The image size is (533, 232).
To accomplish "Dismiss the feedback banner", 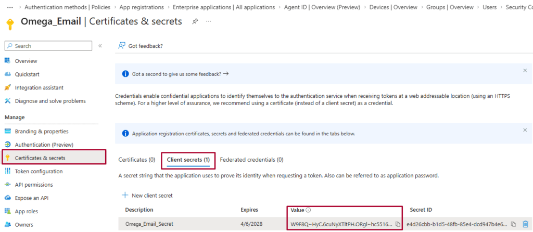I will click(x=525, y=70).
